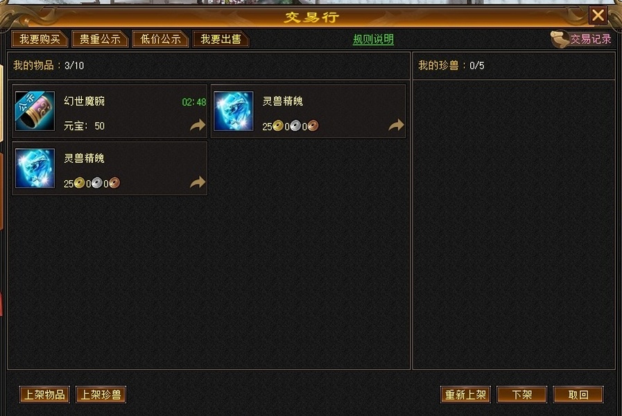Select the 幻世魔腕 listing row
The image size is (622, 416).
[110, 111]
